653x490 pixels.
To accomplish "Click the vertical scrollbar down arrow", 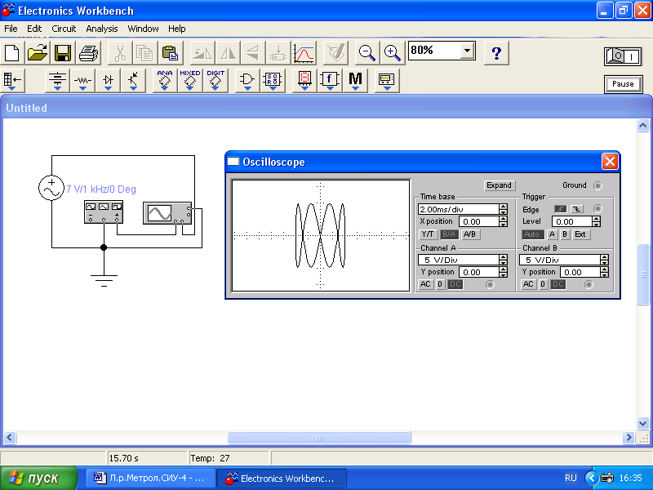I will 643,424.
